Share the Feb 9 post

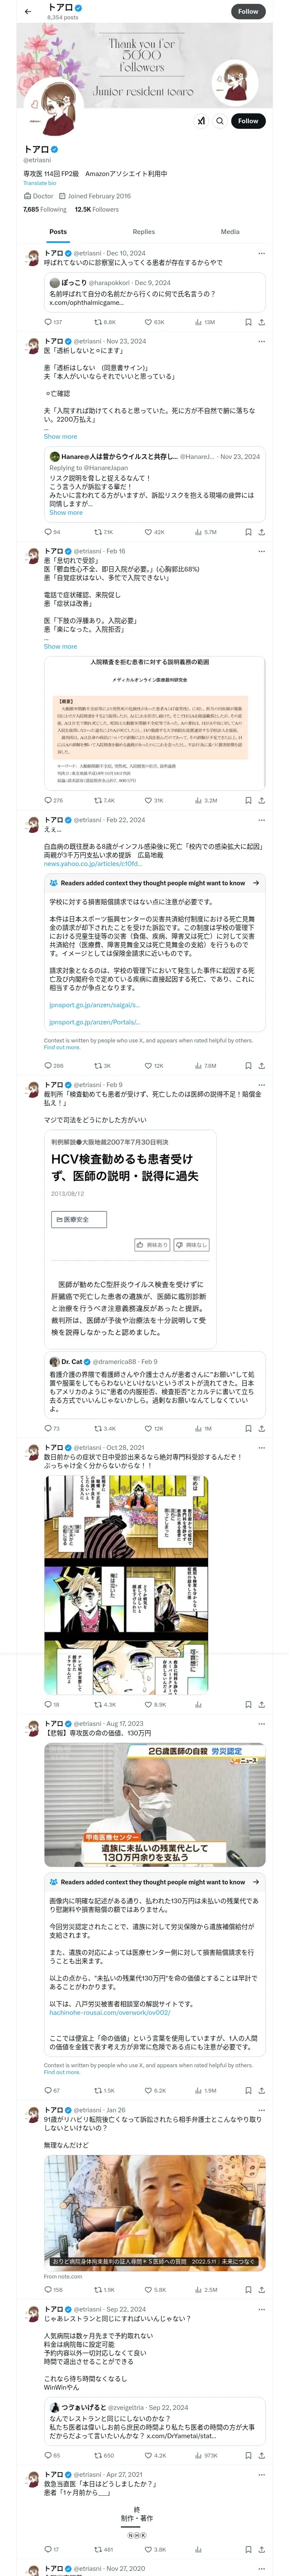261,1429
